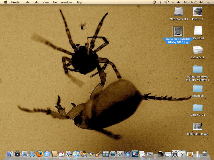Click the smba map satellite 01May2008.jpg label

(x=178, y=41)
